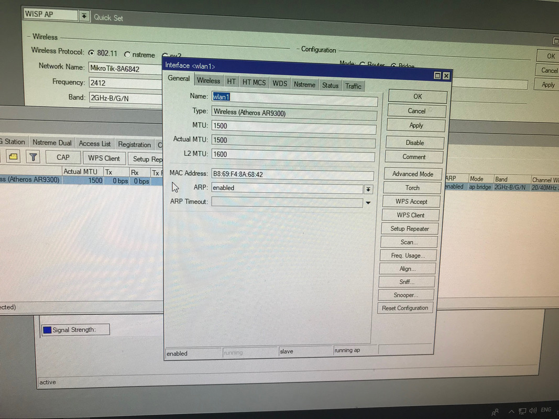
Task: Click the Reset Configuration button
Action: (x=405, y=308)
